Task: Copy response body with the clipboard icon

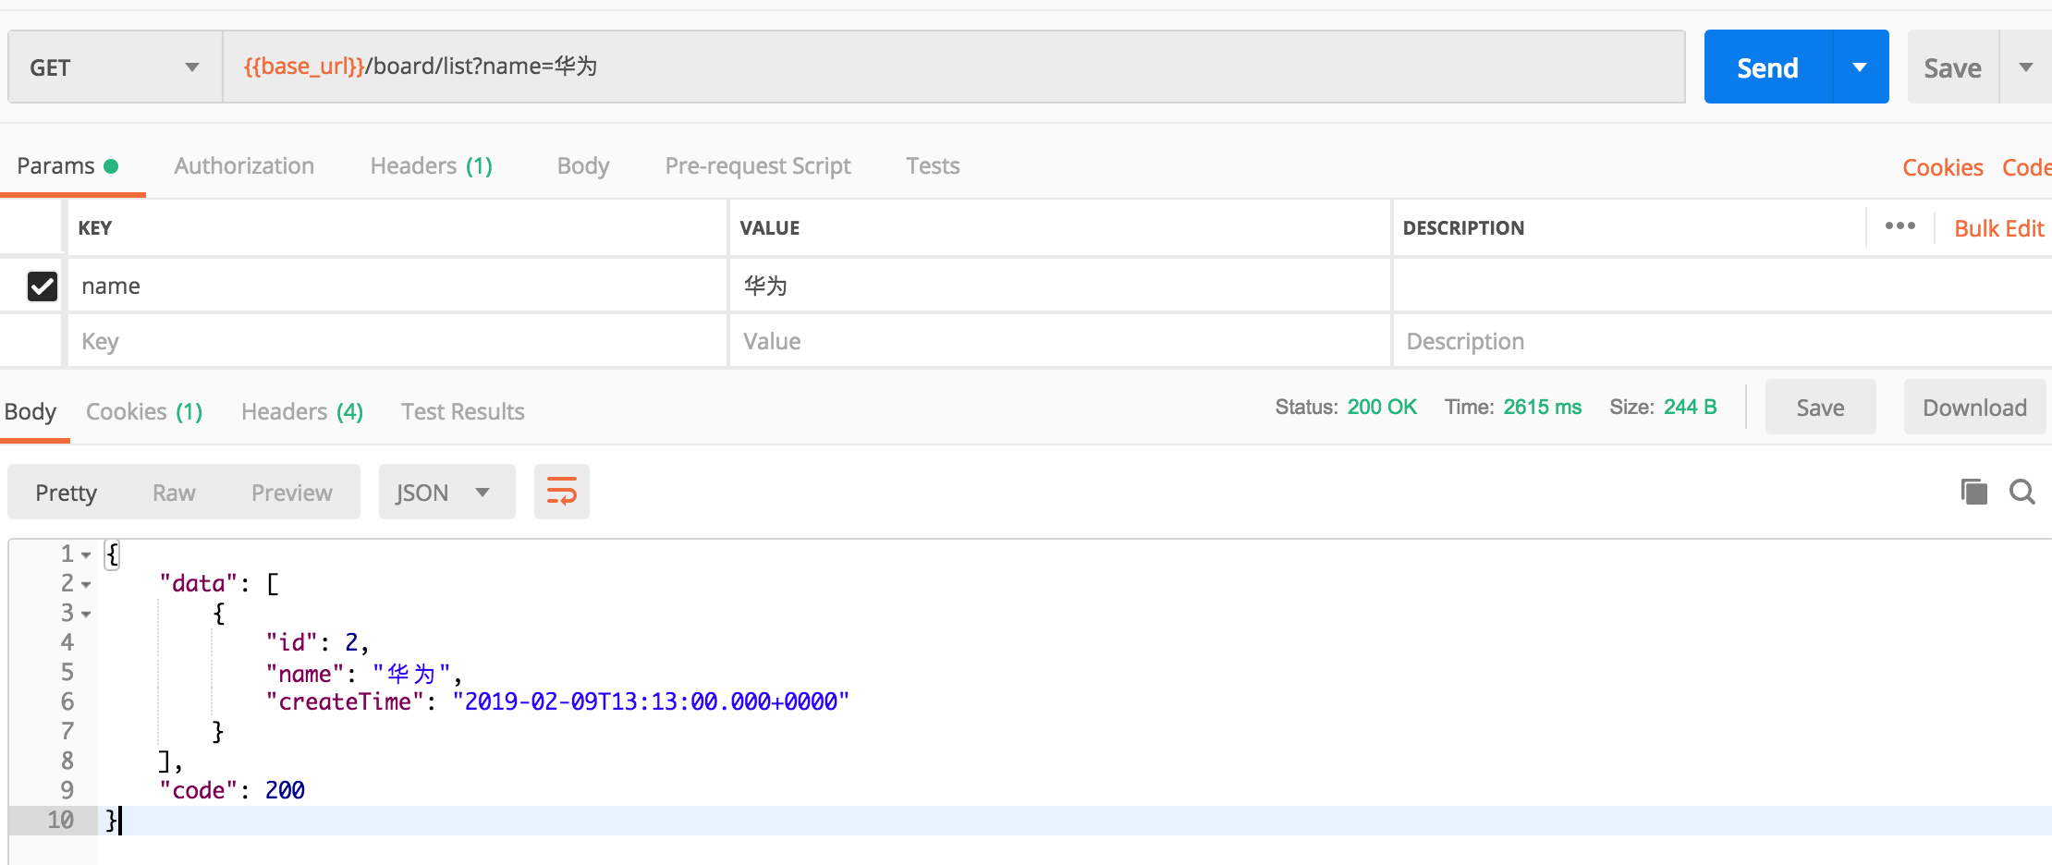Action: tap(1973, 492)
